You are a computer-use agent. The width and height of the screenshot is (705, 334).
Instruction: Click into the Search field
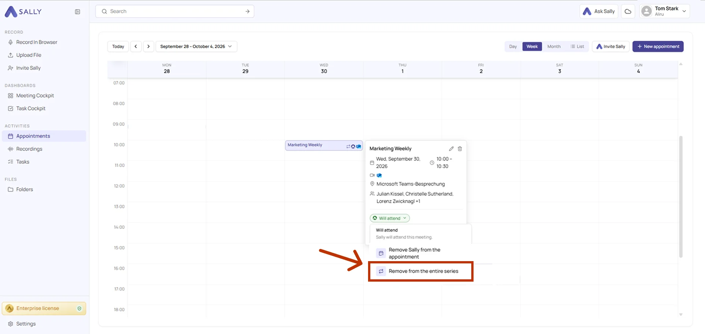(175, 11)
